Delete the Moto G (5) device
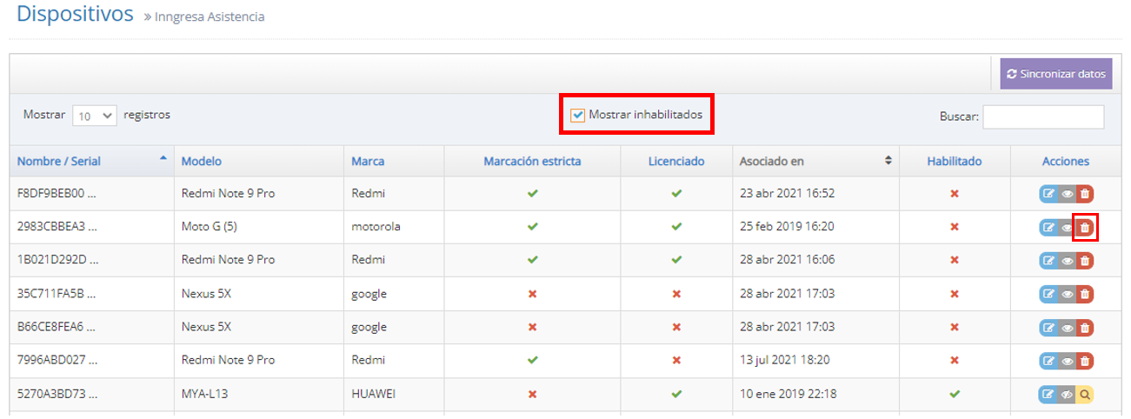This screenshot has height=419, width=1131. pos(1084,228)
